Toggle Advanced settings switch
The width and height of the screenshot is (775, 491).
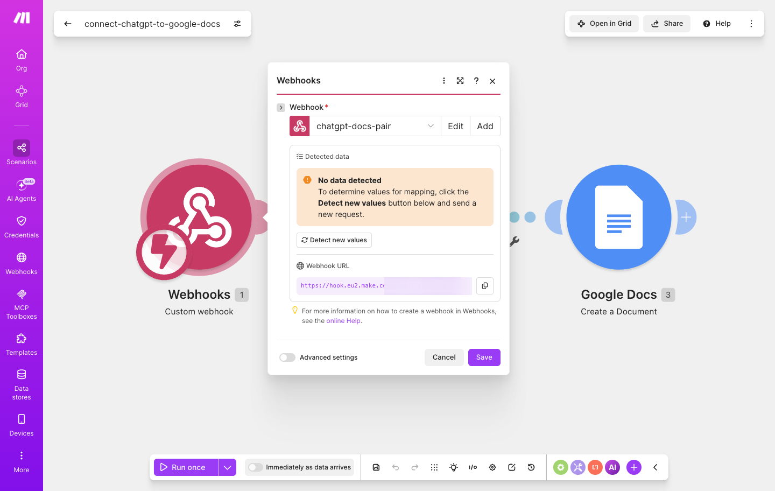[x=287, y=357]
